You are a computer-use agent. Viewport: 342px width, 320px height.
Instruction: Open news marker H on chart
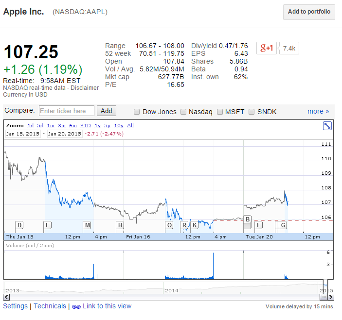(x=120, y=225)
